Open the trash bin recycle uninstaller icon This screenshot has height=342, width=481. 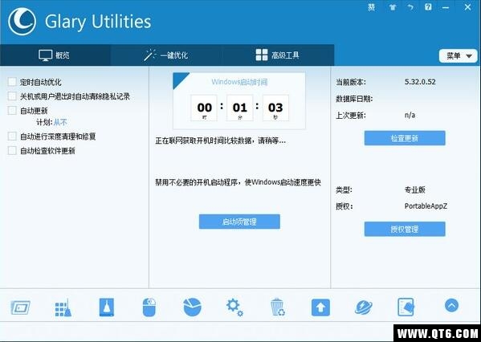[x=278, y=307]
